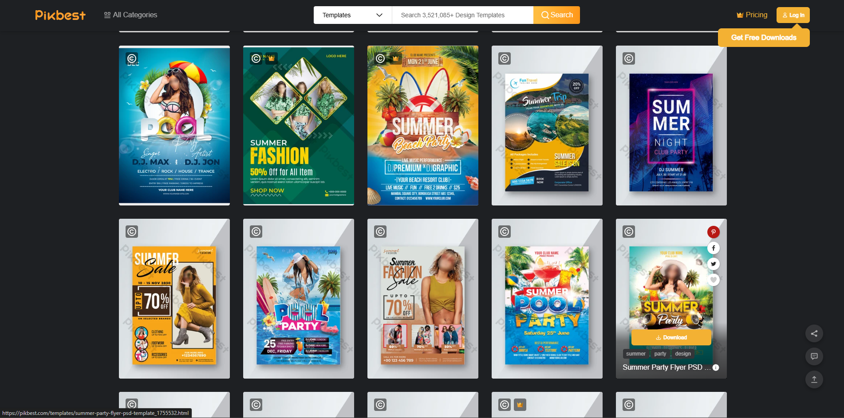
Task: Click the copyright icon on the Summer Sale flyer
Action: (x=131, y=232)
